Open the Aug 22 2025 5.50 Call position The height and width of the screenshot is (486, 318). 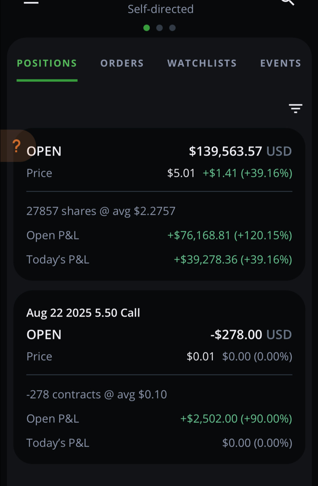159,377
